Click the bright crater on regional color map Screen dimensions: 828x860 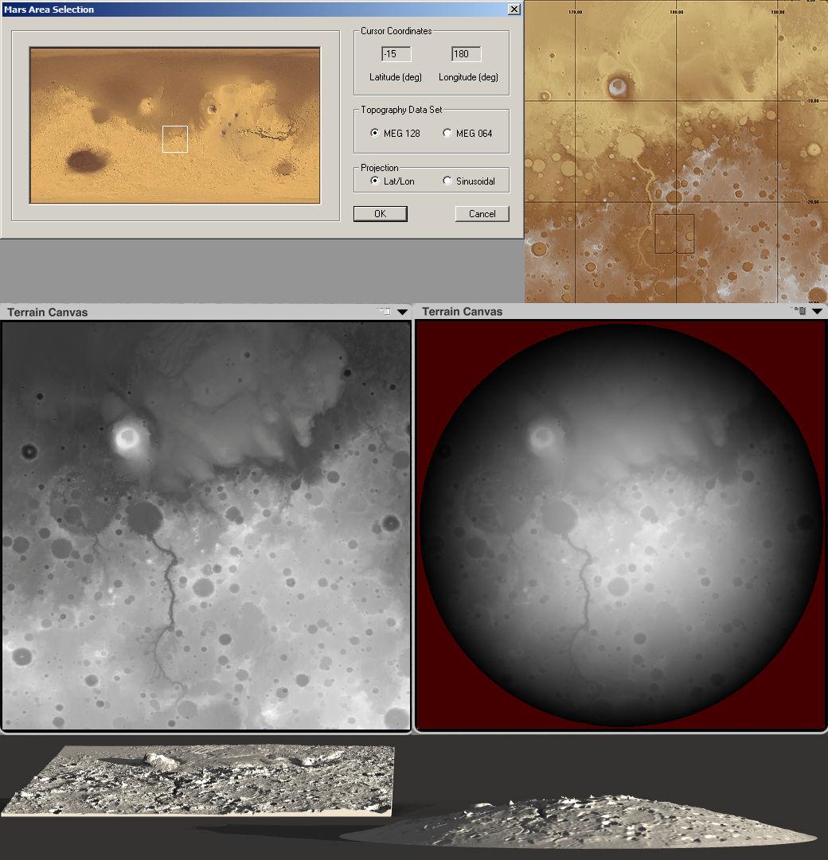click(x=618, y=86)
